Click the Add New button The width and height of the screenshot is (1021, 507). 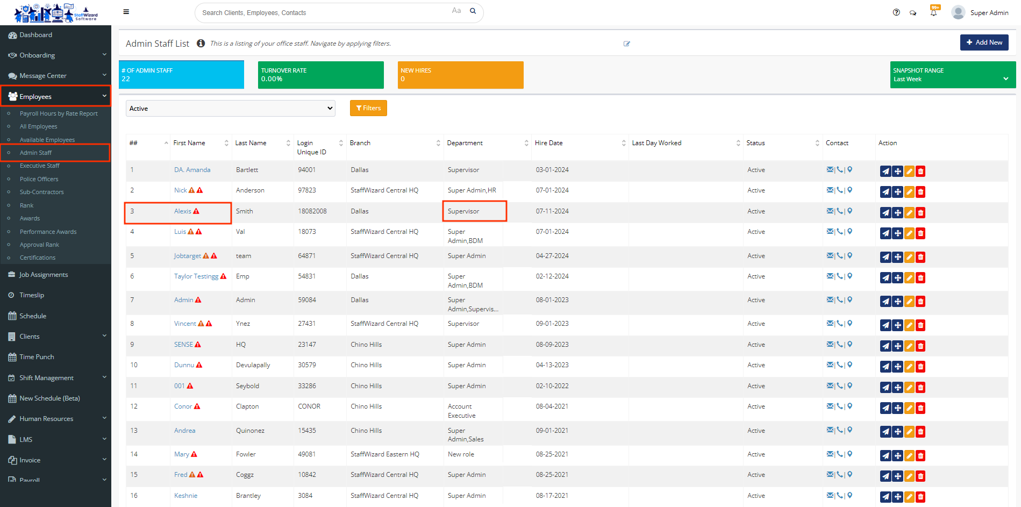point(984,42)
